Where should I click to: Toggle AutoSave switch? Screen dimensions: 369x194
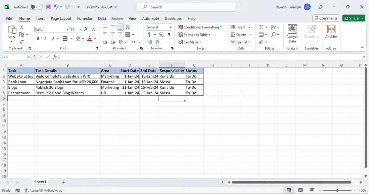[36, 7]
